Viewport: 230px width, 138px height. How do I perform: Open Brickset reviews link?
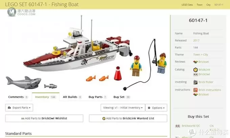[x=204, y=62]
